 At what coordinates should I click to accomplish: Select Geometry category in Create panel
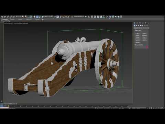[135, 25]
